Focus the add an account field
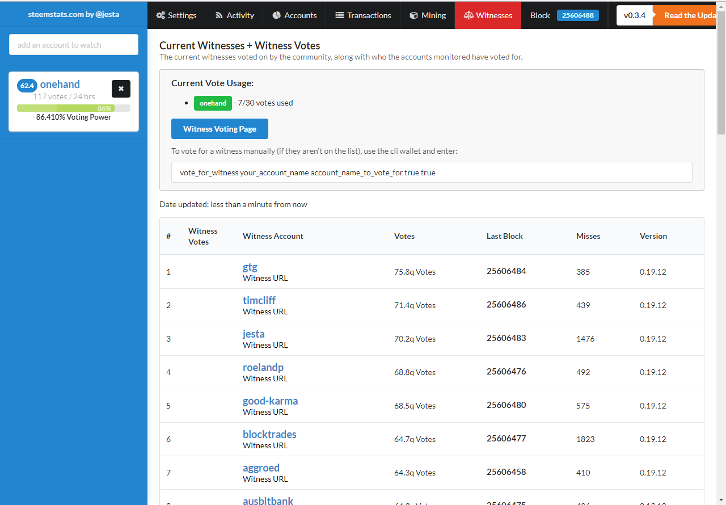The image size is (726, 505). click(74, 45)
